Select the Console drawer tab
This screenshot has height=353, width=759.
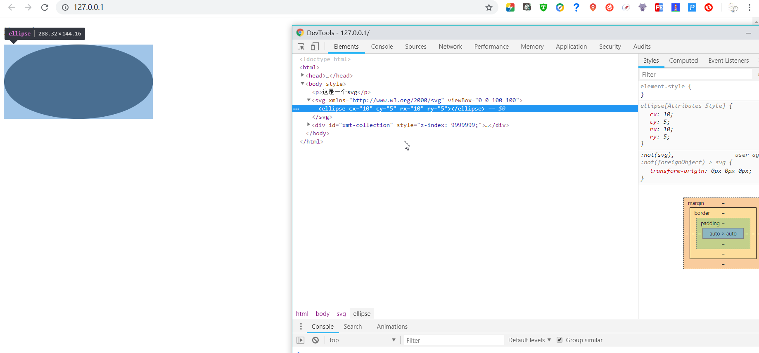323,327
